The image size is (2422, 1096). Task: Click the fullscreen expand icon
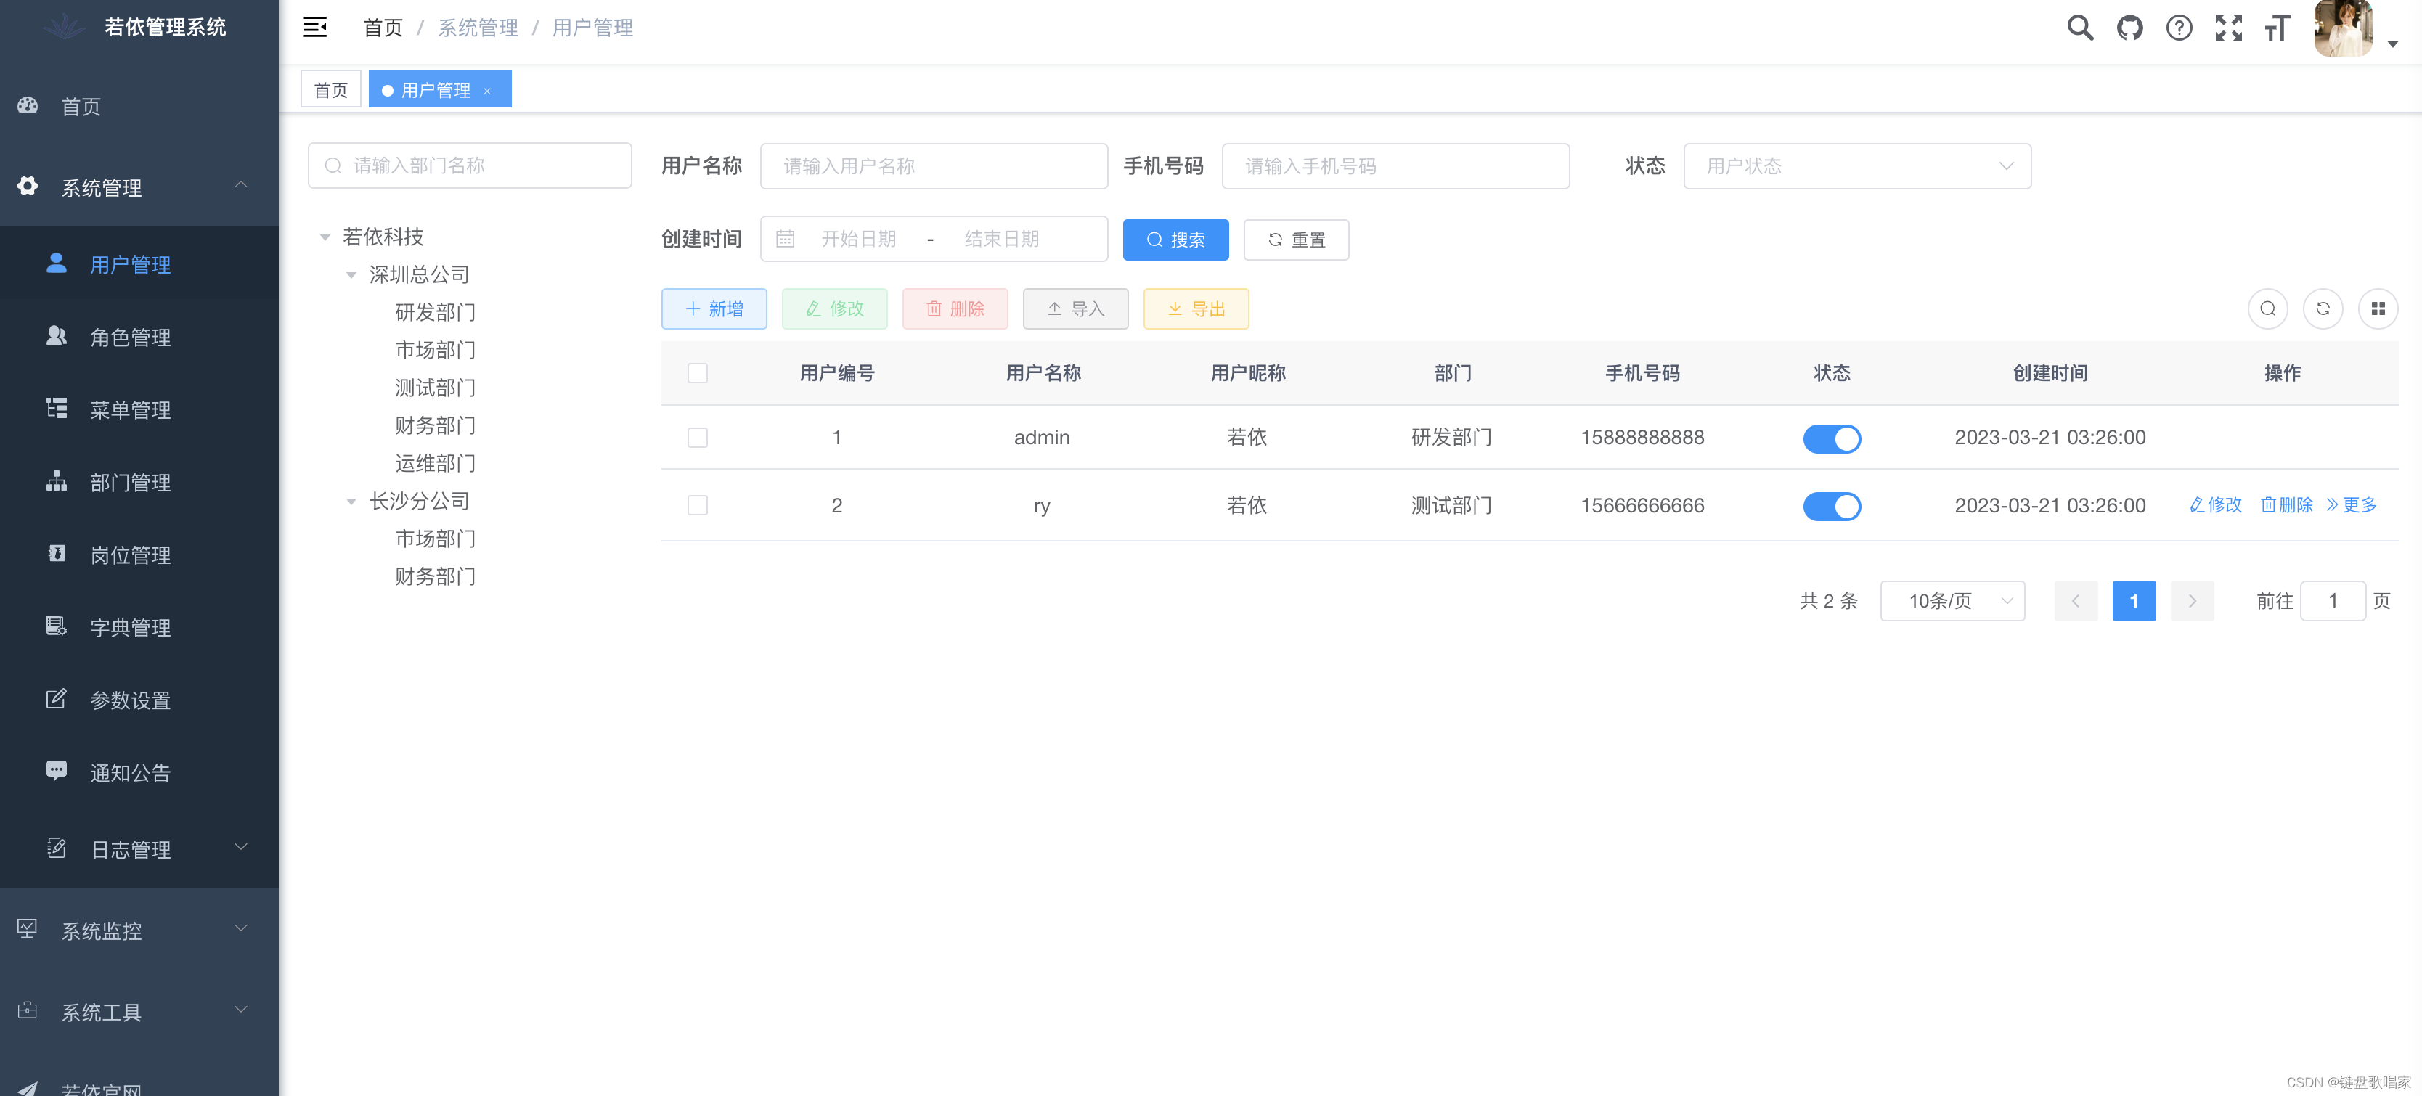click(2229, 26)
